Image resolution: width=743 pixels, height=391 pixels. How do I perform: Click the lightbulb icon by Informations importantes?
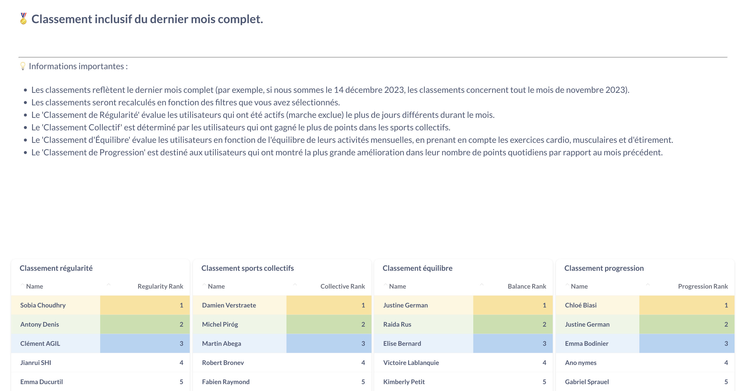point(23,66)
